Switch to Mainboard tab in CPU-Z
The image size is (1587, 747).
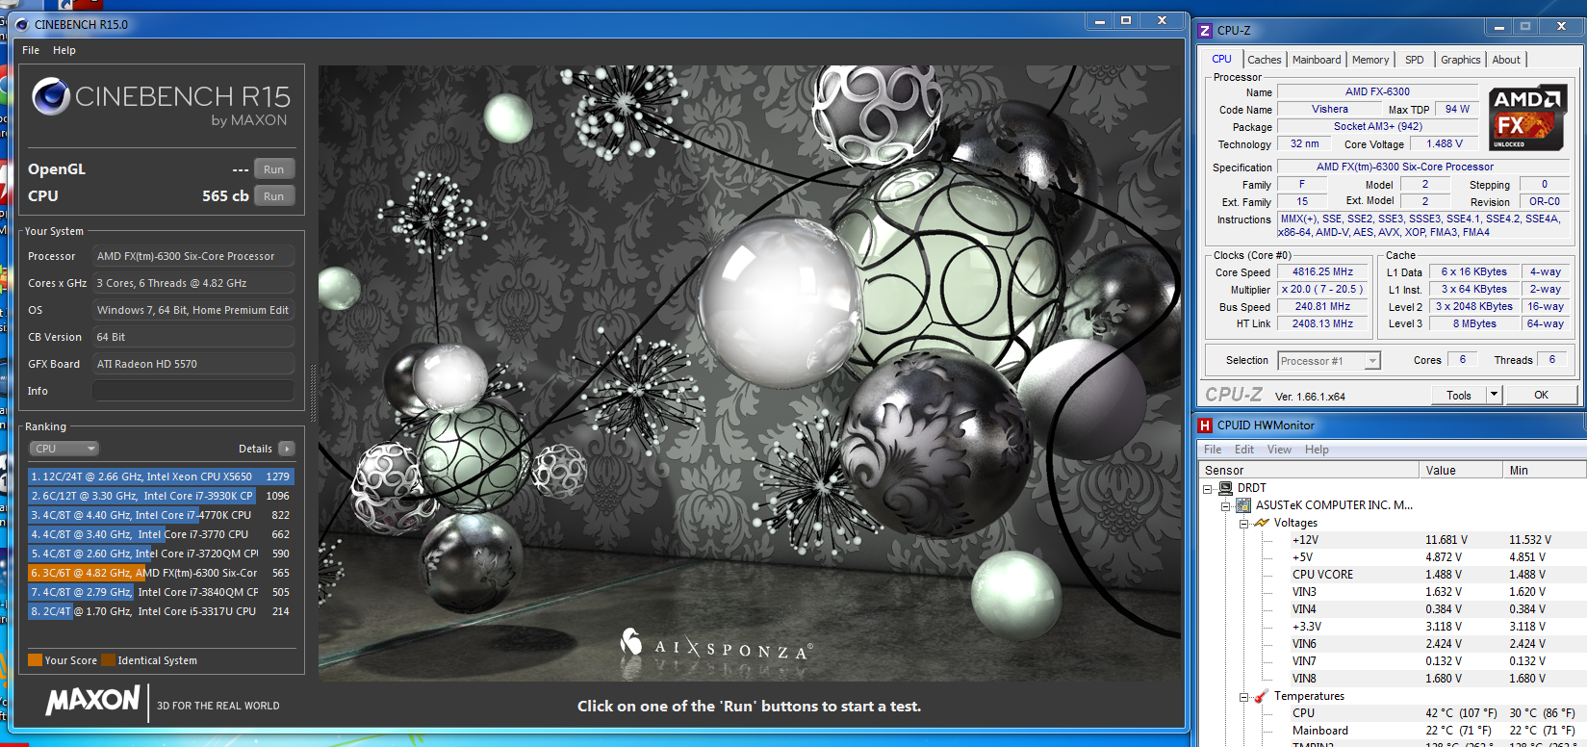pos(1317,60)
